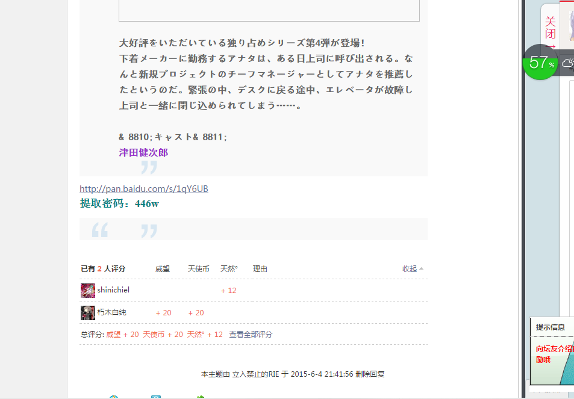Click 朽木白纯's avatar thumbnail

[x=88, y=313]
